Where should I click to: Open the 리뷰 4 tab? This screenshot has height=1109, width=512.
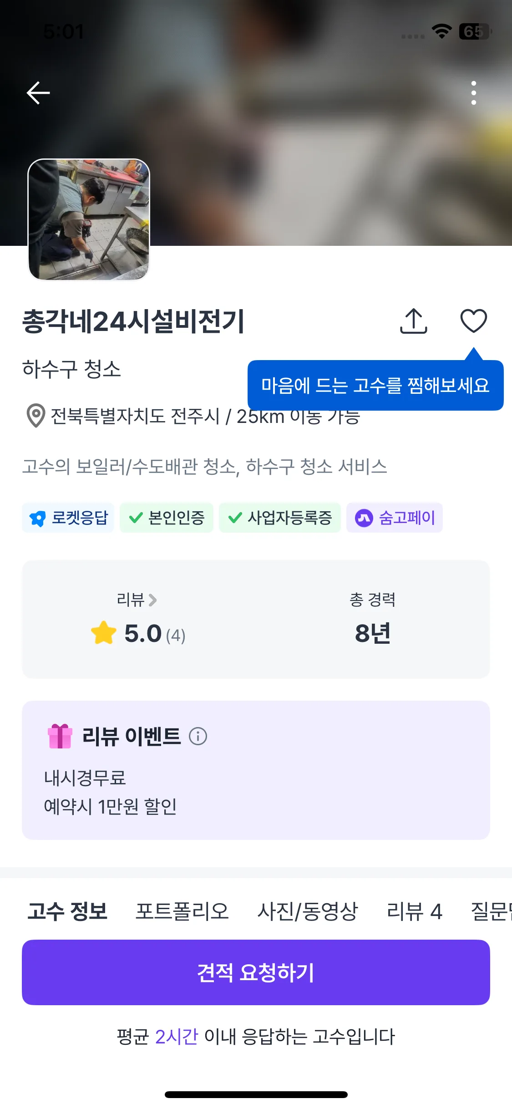(414, 911)
